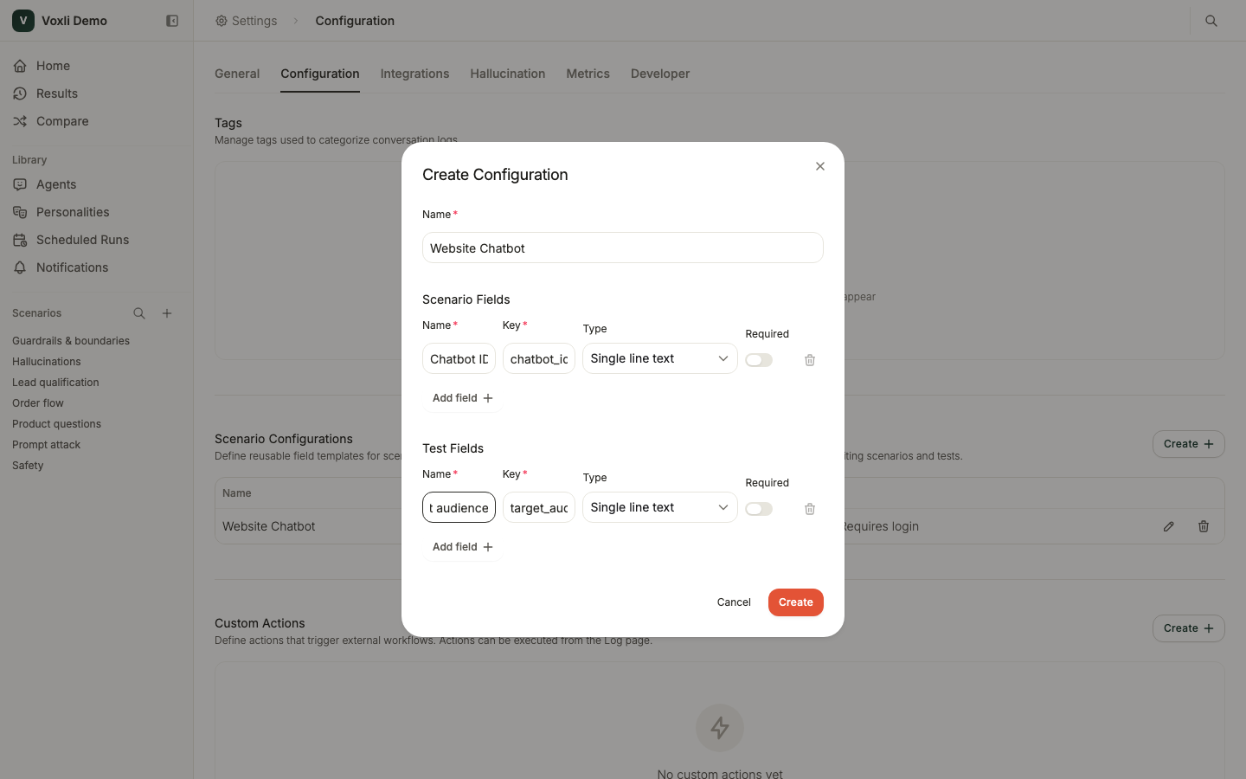Add field under Test Fields
The height and width of the screenshot is (779, 1246).
coord(462,547)
